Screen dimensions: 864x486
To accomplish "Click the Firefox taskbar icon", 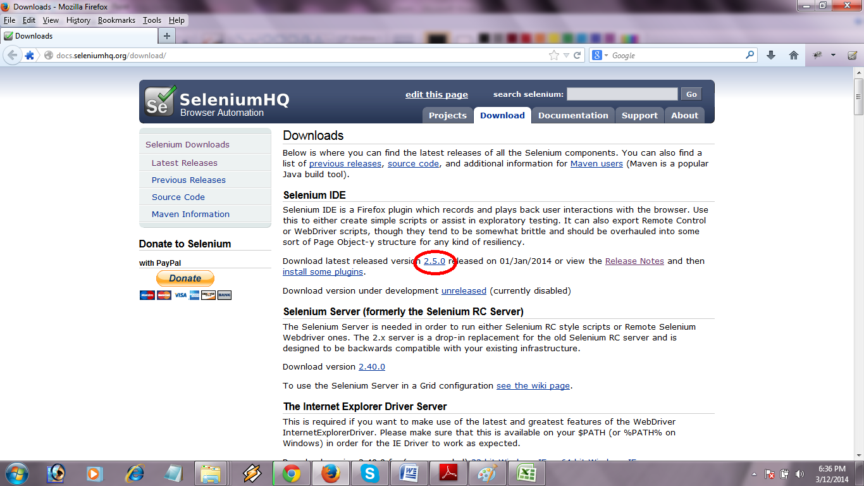I will tap(330, 473).
